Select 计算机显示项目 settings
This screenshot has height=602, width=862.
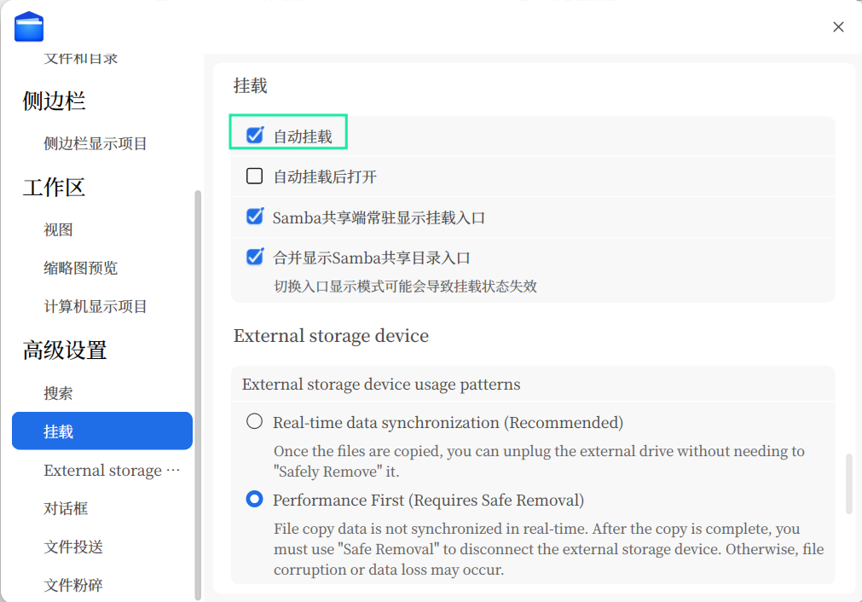(x=93, y=306)
